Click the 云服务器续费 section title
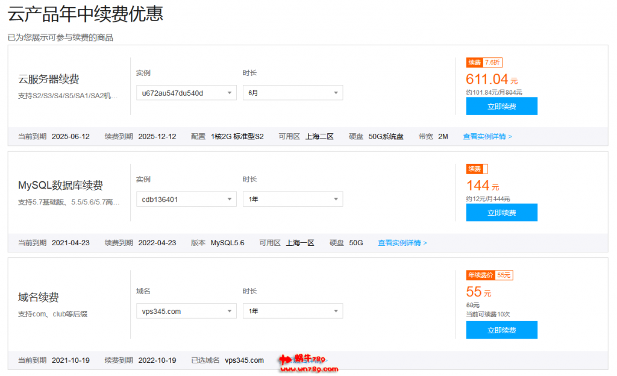The width and height of the screenshot is (617, 376). pos(49,79)
